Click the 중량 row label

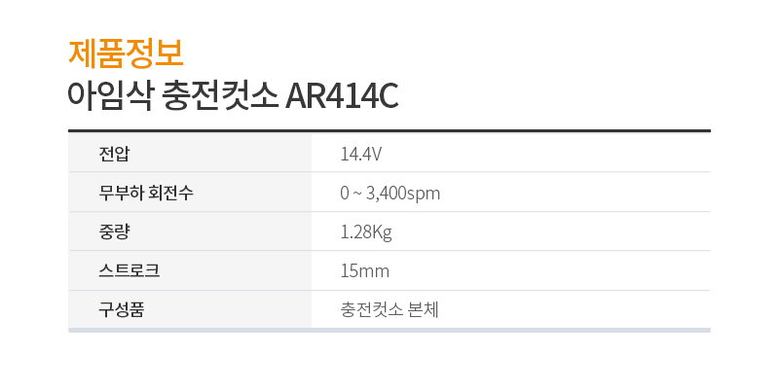pos(114,231)
